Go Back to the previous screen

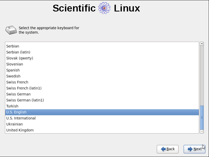[168, 149]
